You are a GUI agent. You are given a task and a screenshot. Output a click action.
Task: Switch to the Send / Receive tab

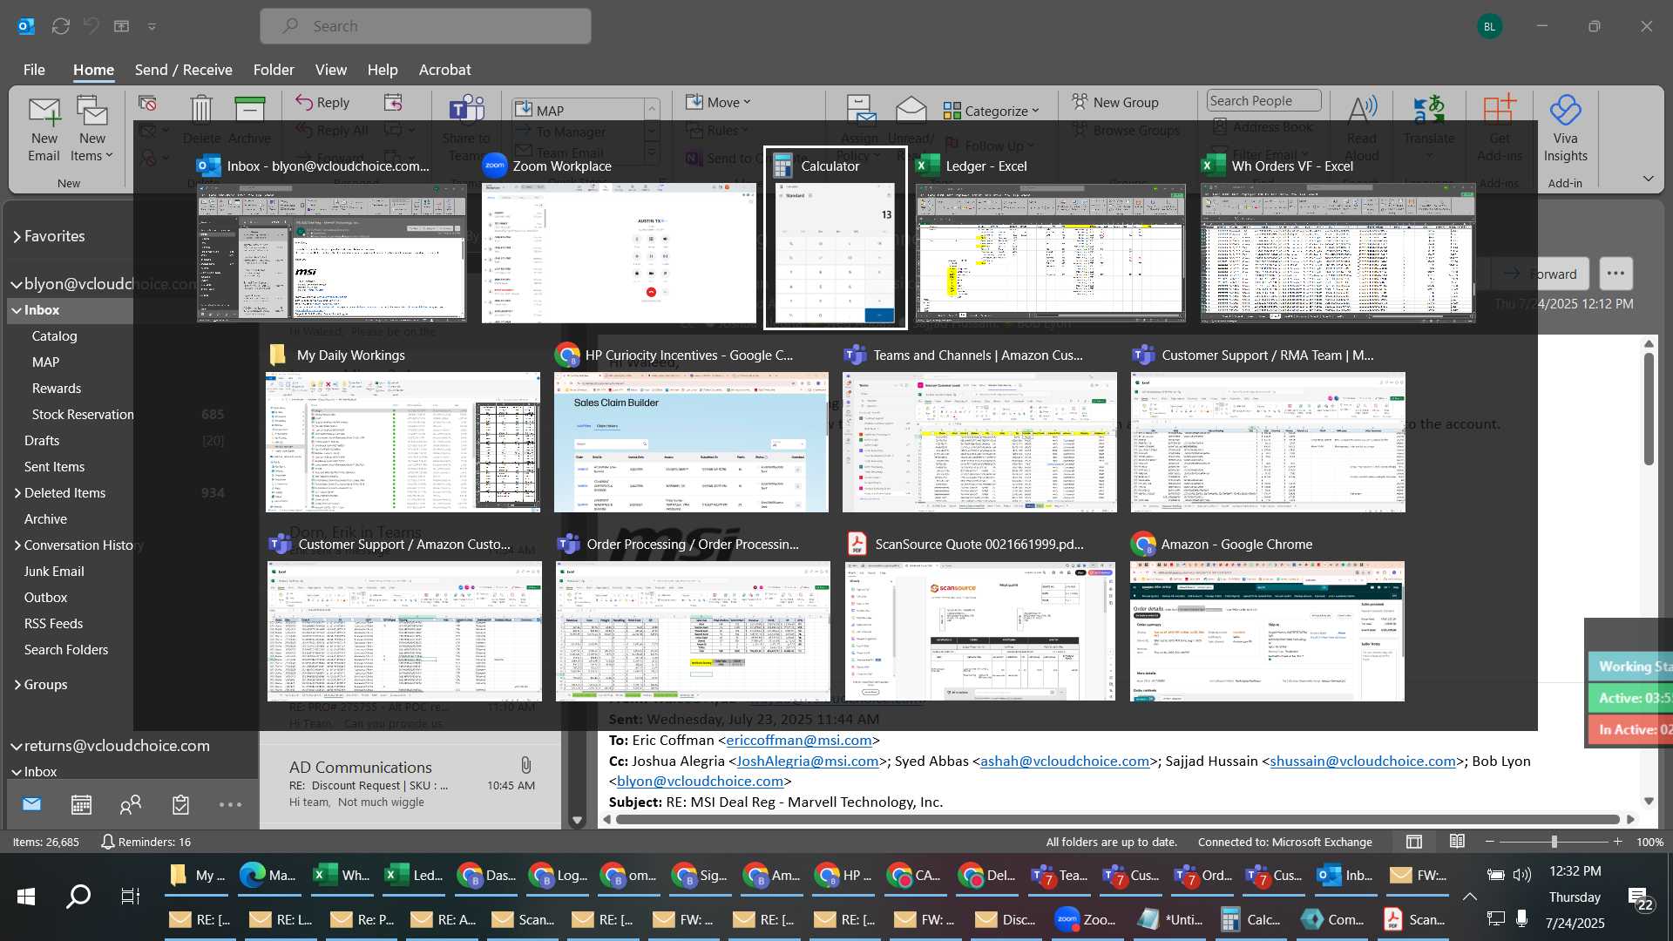183,70
